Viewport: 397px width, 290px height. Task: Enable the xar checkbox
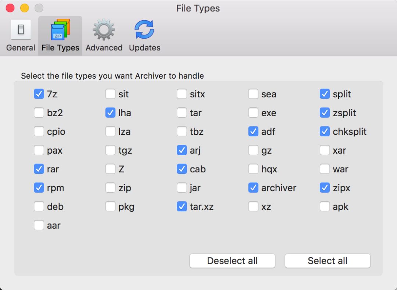tap(325, 150)
